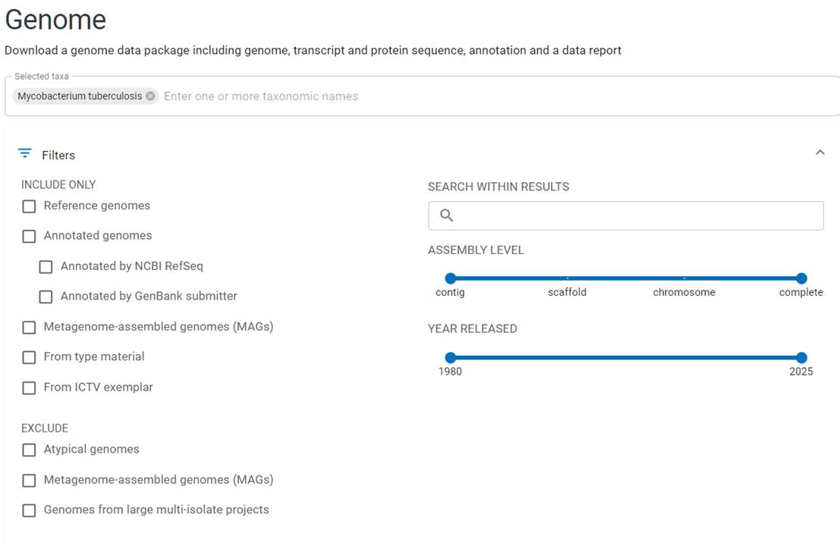Click the Filters funnel icon

[25, 154]
